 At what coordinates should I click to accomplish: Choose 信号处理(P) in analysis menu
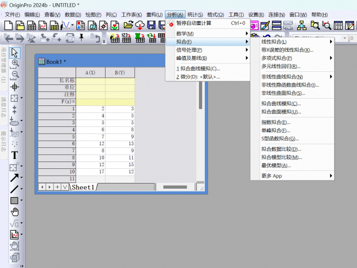pyautogui.click(x=208, y=50)
